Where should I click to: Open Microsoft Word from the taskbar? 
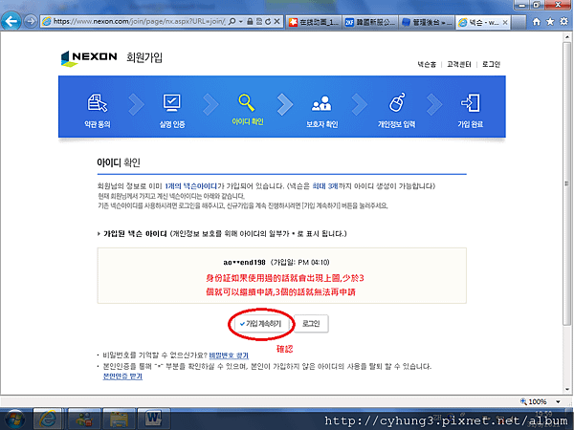point(153,419)
